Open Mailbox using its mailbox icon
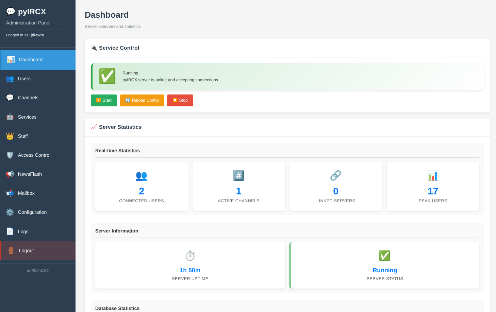Viewport: 496px width, 312px height. pos(10,193)
